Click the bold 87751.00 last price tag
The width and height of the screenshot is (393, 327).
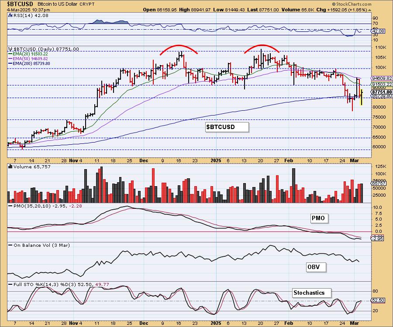[x=382, y=92]
